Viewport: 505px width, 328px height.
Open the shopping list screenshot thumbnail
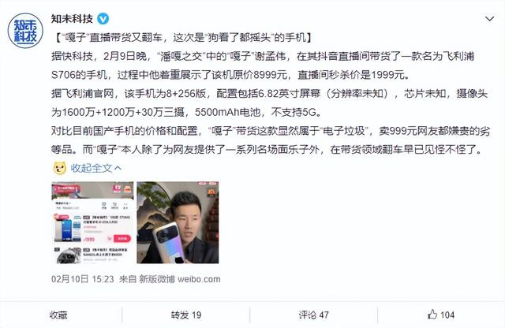(x=93, y=222)
